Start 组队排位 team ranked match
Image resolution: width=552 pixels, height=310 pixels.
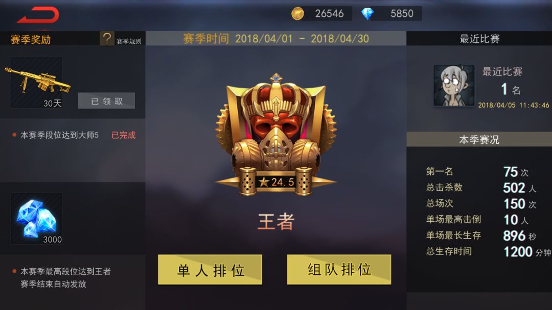(x=339, y=270)
